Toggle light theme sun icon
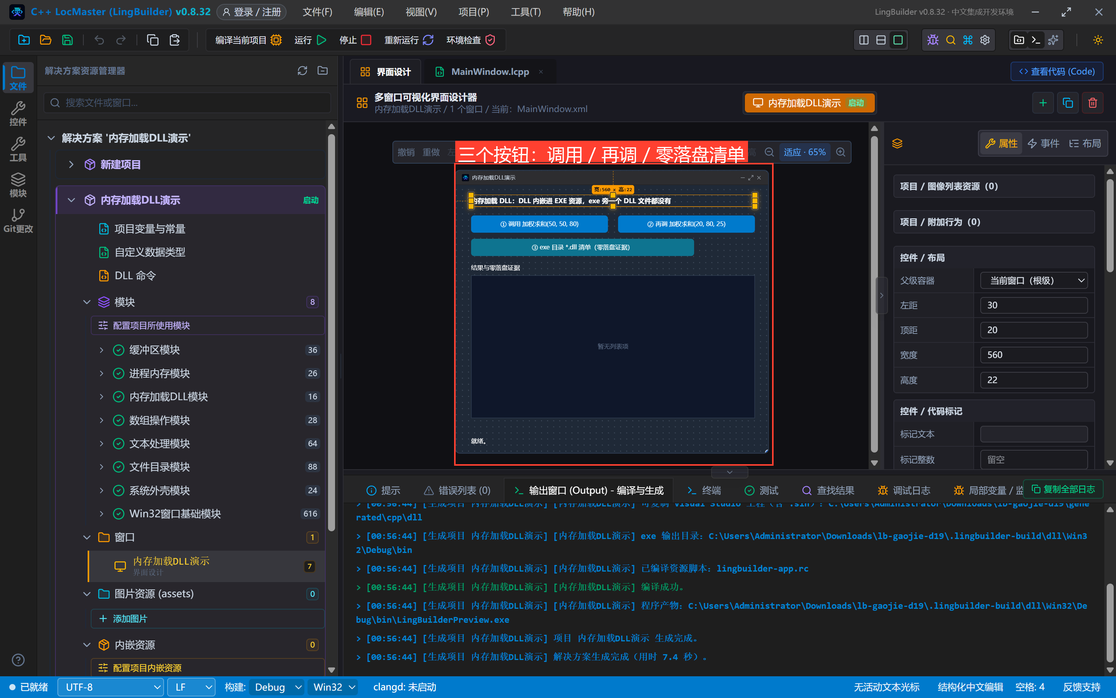 pyautogui.click(x=1097, y=40)
